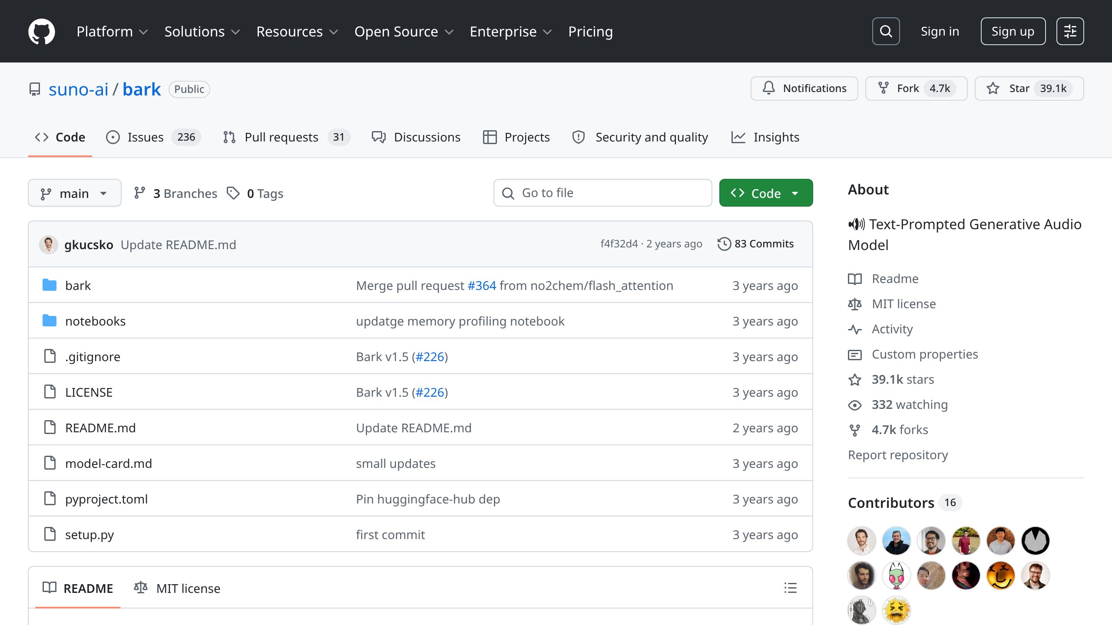Open the Discussions tab
The height and width of the screenshot is (625, 1112).
[x=416, y=137]
